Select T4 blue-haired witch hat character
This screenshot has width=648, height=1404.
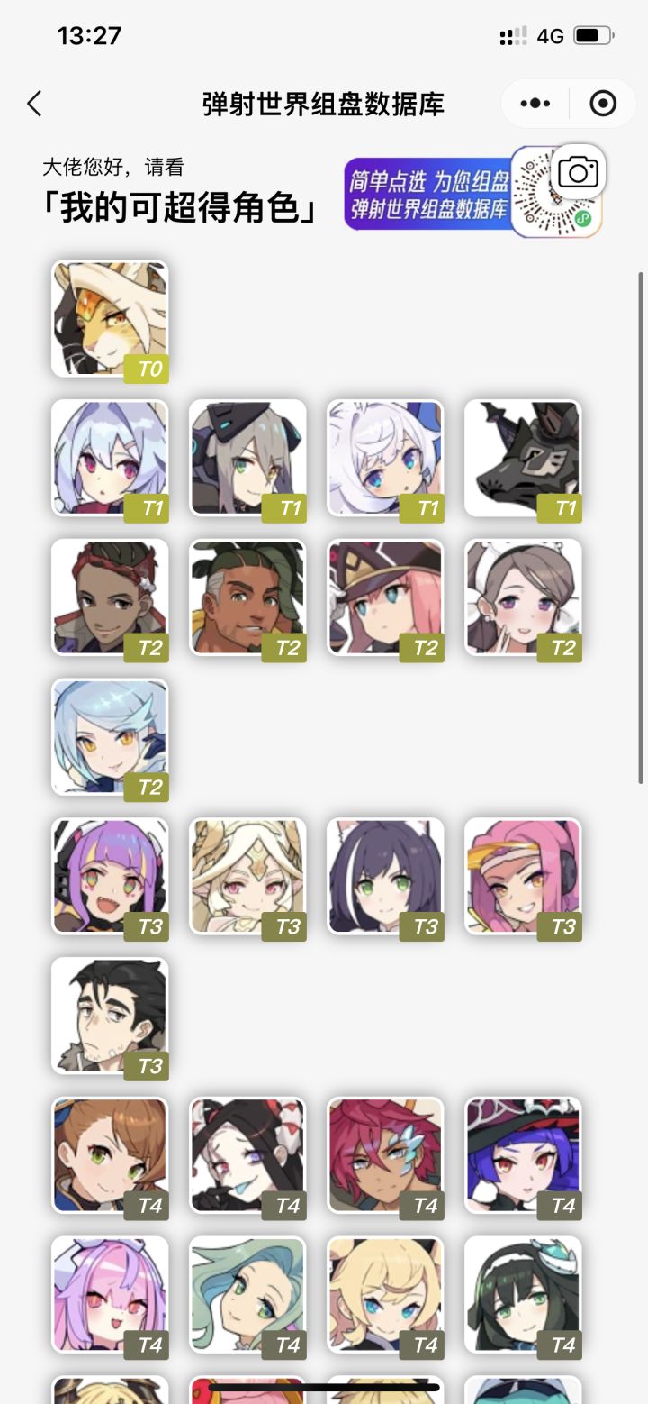click(523, 1155)
